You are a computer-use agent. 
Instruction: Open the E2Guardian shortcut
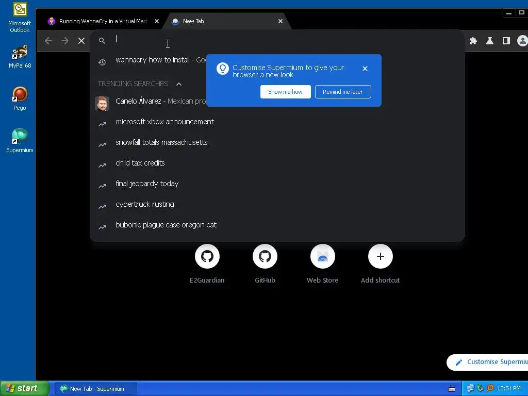pos(207,265)
